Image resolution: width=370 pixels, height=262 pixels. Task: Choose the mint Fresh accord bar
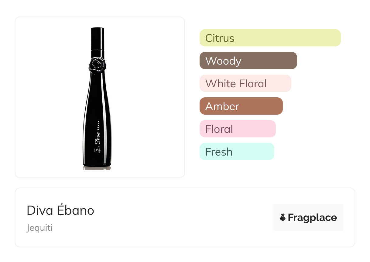[x=237, y=152]
